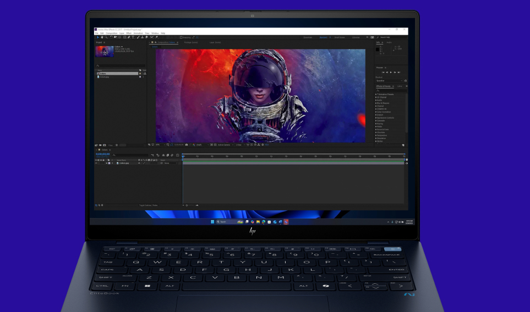Click Toggle Switches / Modes in timeline
The image size is (530, 312).
click(x=148, y=205)
